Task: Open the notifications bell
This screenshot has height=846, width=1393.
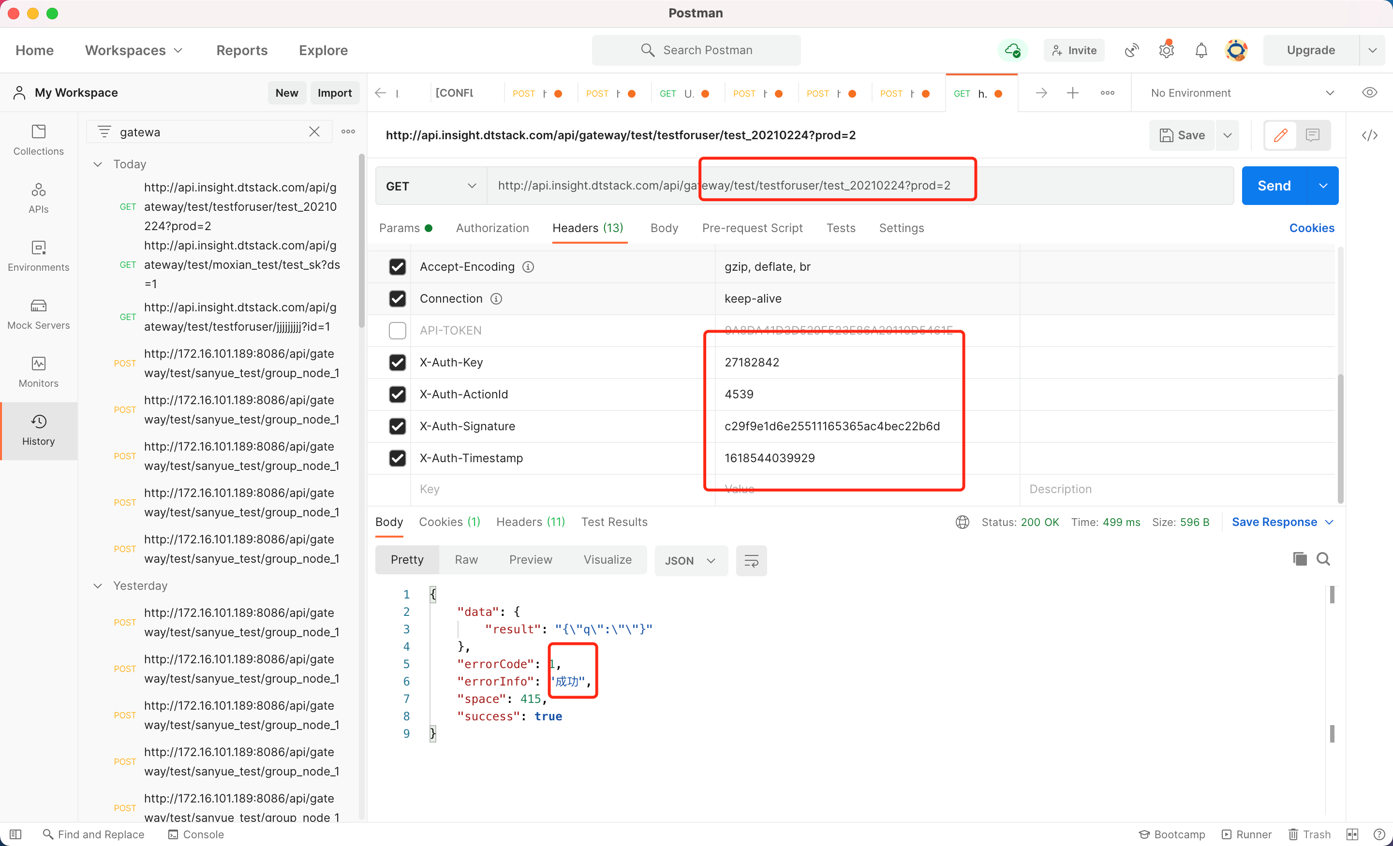Action: coord(1201,50)
